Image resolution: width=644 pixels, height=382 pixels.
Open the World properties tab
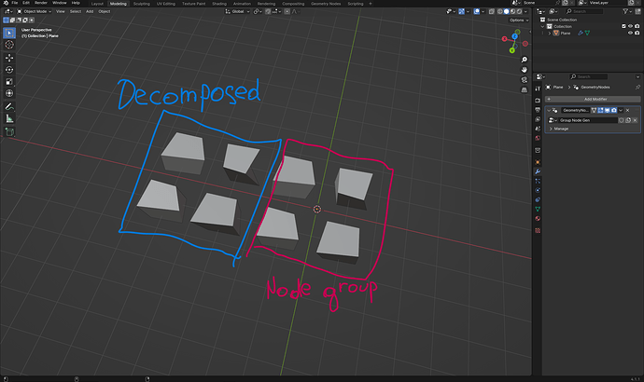[x=538, y=138]
